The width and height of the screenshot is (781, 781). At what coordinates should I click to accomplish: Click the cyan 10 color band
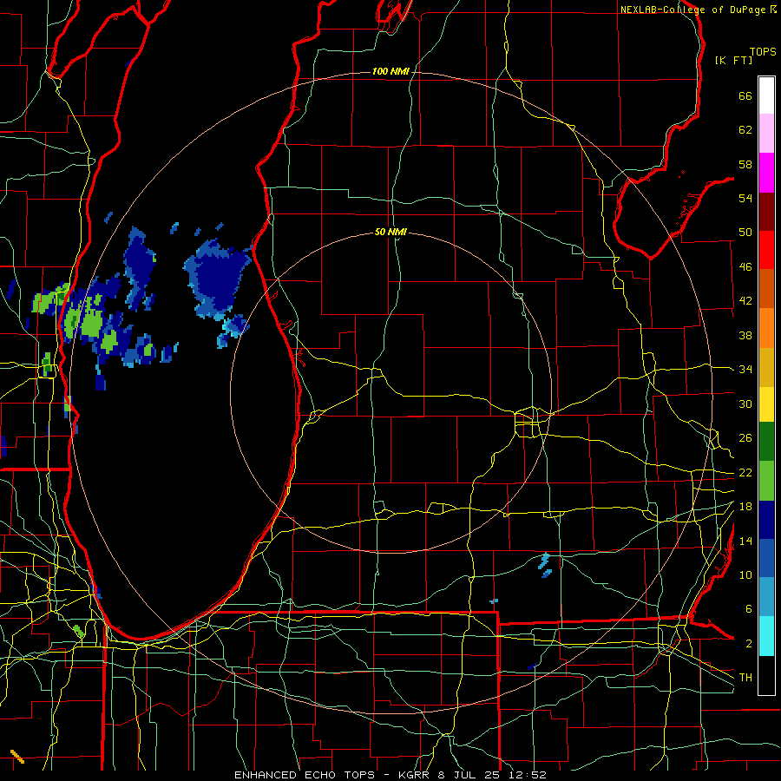766,636
